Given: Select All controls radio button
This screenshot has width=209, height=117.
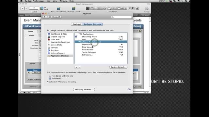Looking at the screenshot, I should click(50, 79).
